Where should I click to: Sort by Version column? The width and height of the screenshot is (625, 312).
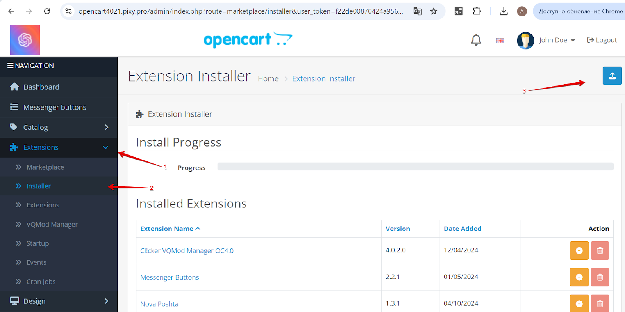click(398, 229)
